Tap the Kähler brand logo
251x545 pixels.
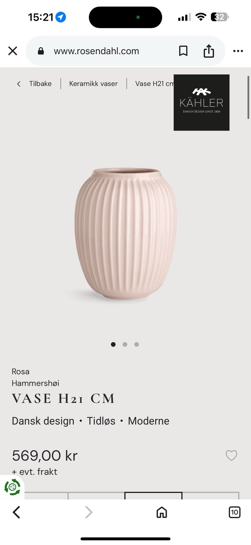(201, 102)
